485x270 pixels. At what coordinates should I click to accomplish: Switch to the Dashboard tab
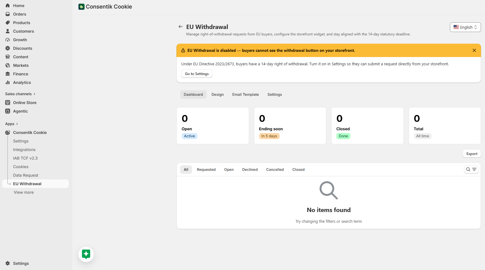pos(193,95)
